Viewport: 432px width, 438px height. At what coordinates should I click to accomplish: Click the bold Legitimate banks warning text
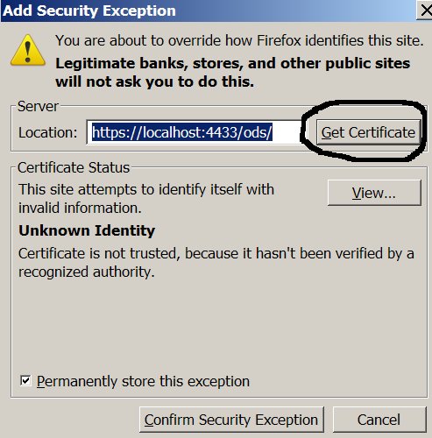click(233, 72)
